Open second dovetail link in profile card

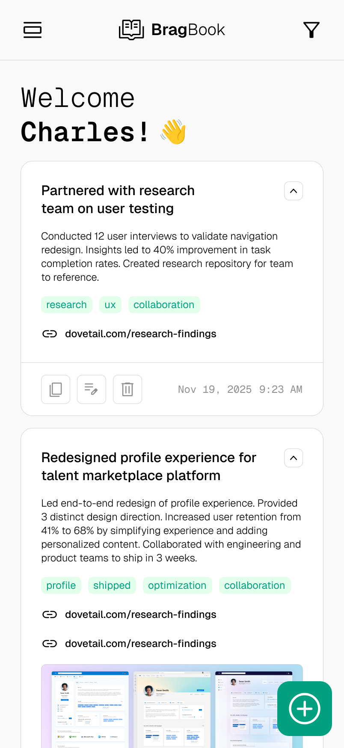pyautogui.click(x=140, y=644)
